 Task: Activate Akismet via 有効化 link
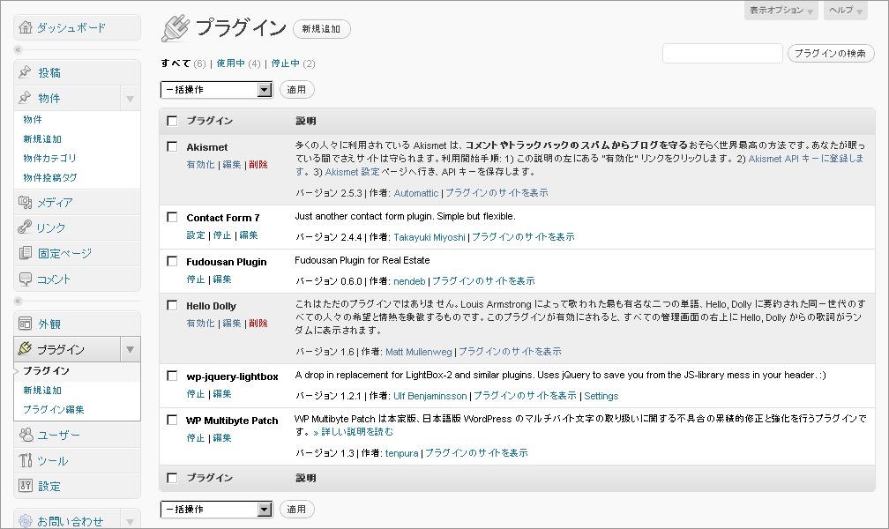pyautogui.click(x=201, y=164)
